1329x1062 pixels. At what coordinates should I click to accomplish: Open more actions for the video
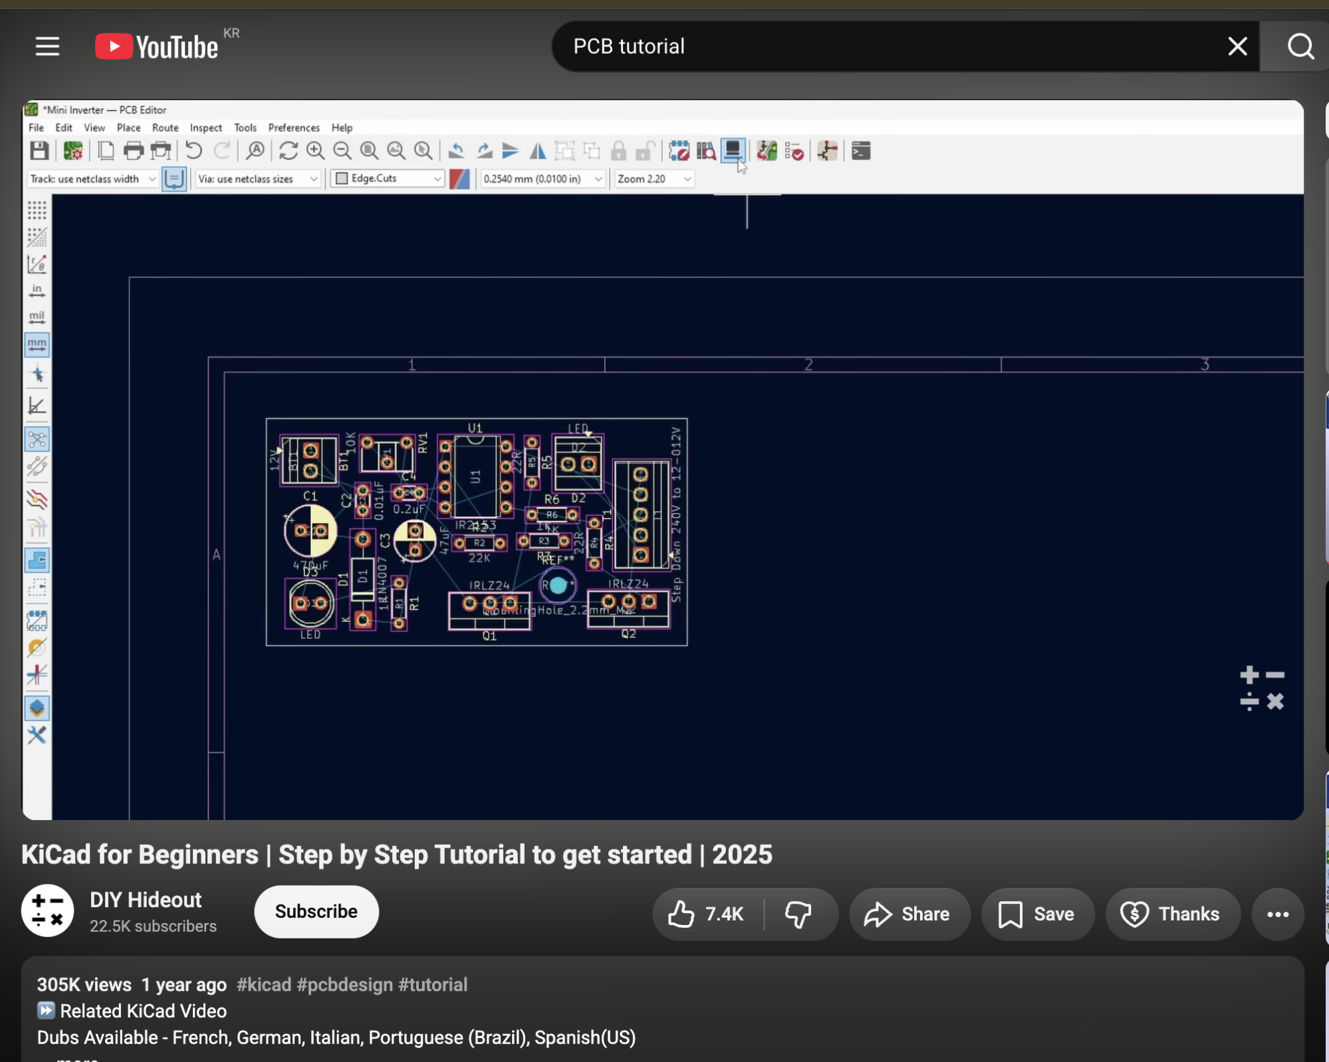point(1277,914)
